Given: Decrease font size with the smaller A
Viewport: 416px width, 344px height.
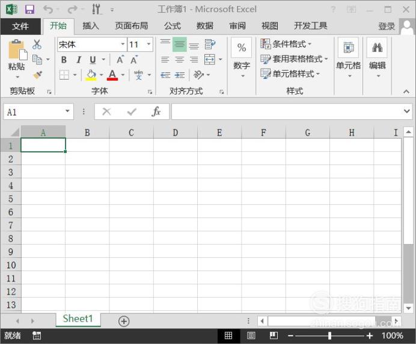Looking at the screenshot, I should pos(134,60).
